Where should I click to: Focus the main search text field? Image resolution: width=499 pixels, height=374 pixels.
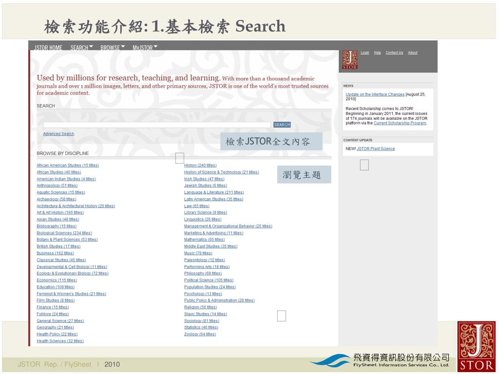tap(157, 125)
